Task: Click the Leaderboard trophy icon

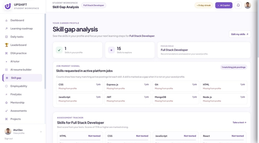Action: [x=7, y=45]
